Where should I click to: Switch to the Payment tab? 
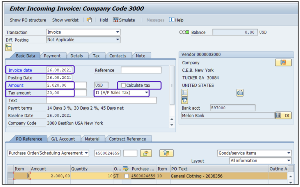[52, 56]
